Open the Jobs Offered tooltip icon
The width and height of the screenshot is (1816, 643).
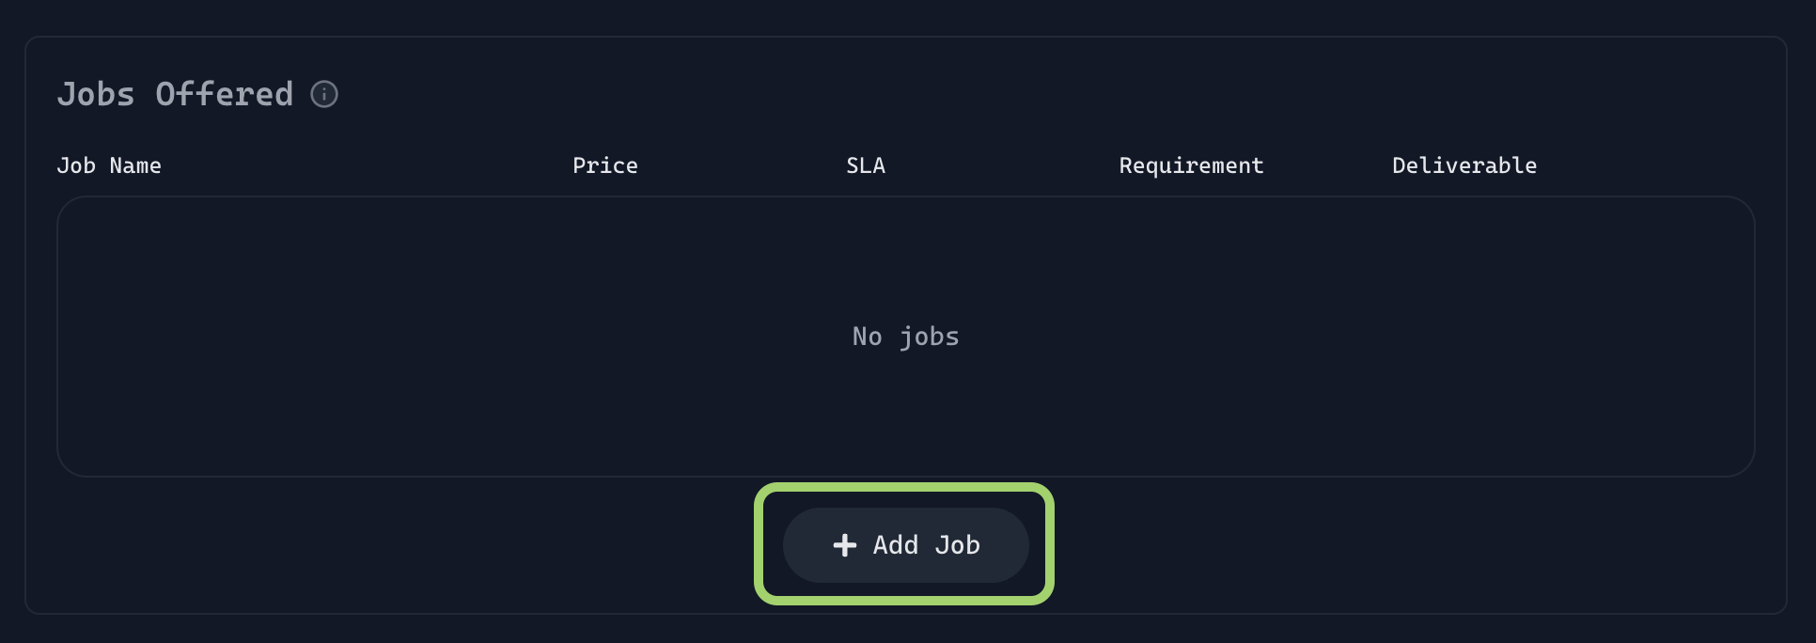click(x=324, y=94)
